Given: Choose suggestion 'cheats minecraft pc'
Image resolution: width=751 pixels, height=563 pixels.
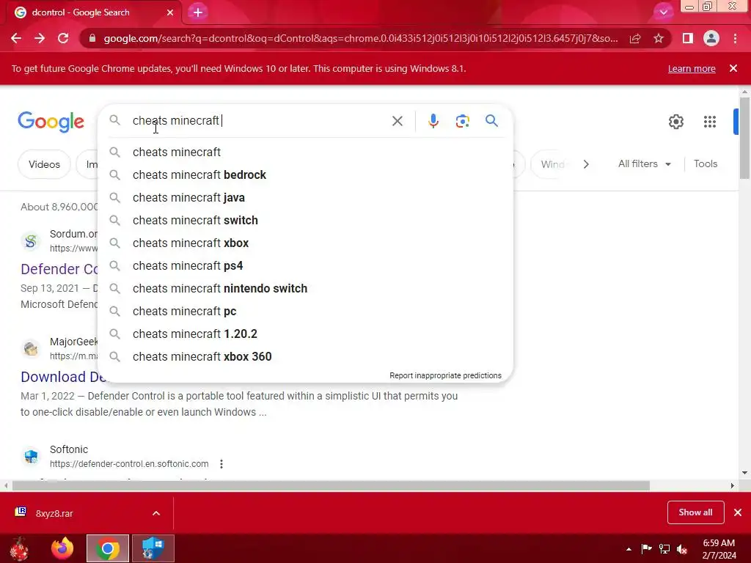Looking at the screenshot, I should [305, 311].
